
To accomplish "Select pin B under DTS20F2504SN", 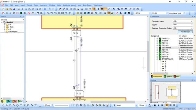I will tap(165, 64).
